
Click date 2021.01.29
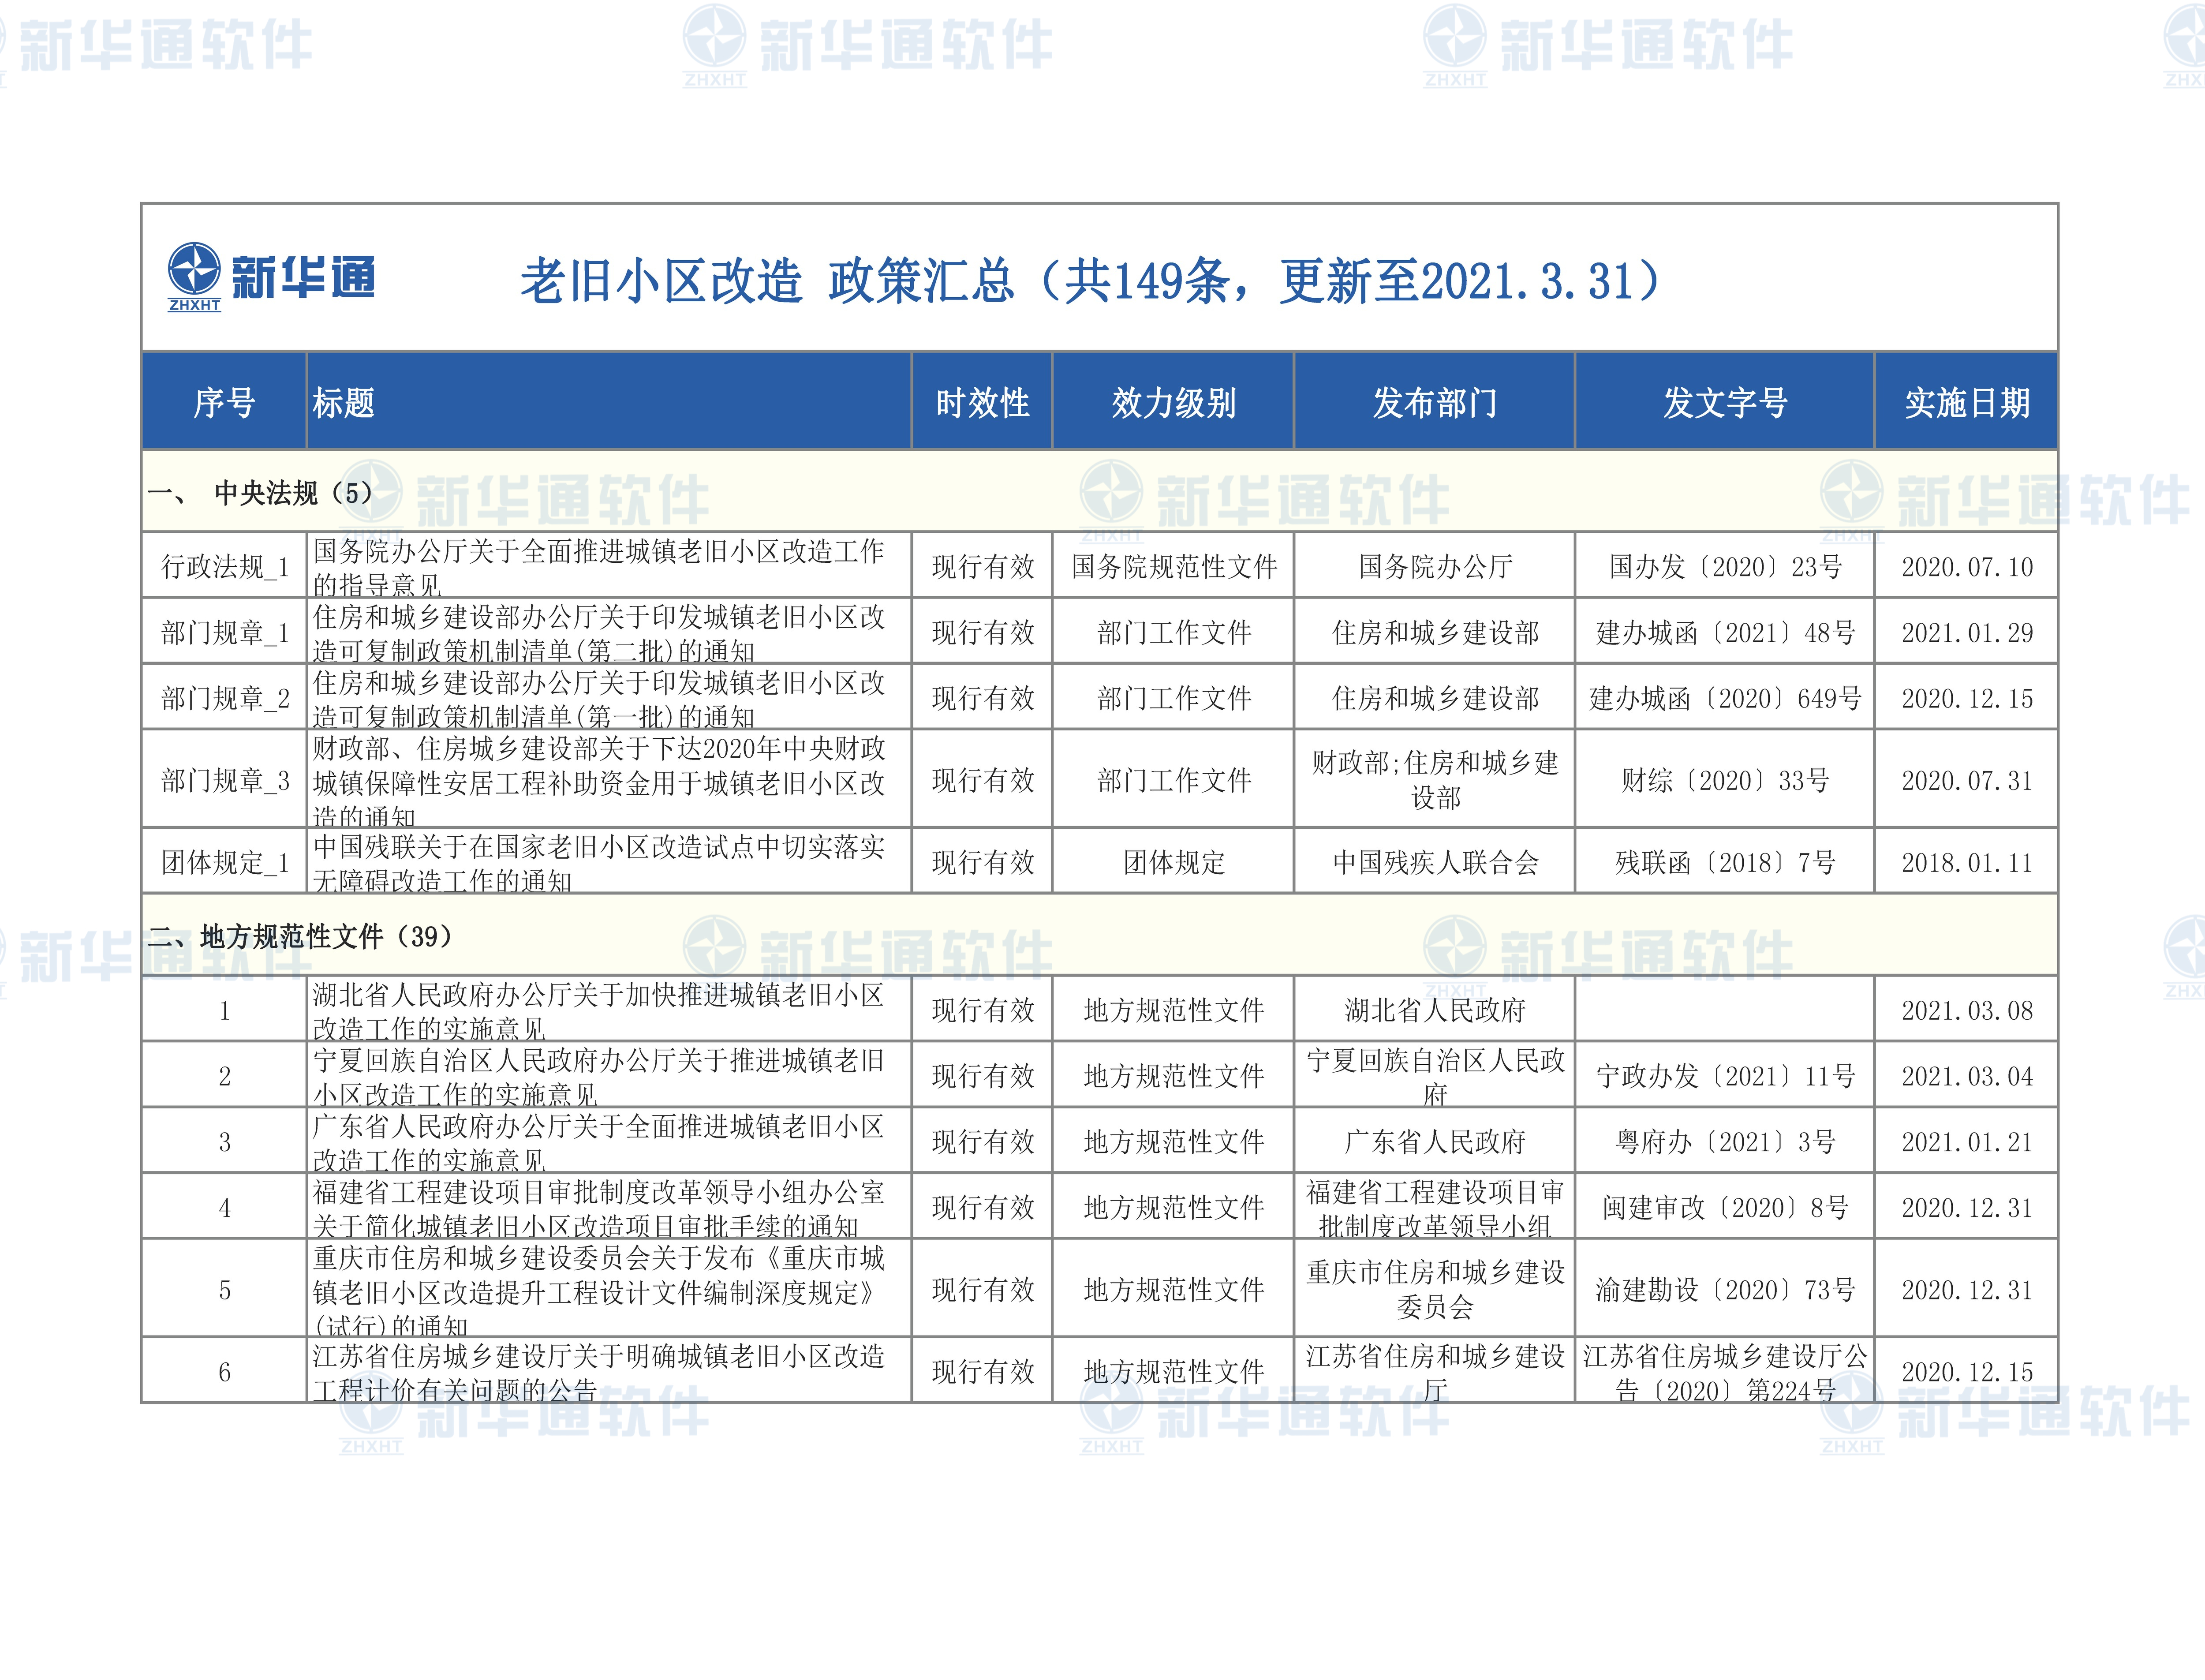click(1967, 633)
